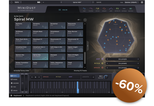Go to next preset in top bar

click(93, 2)
